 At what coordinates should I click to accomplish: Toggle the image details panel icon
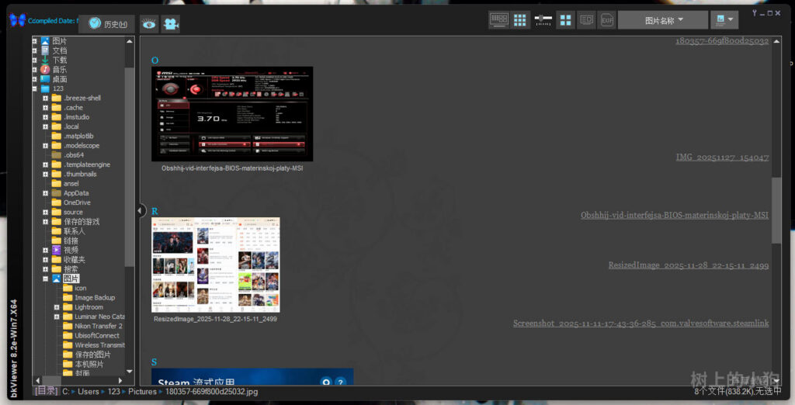[x=586, y=20]
